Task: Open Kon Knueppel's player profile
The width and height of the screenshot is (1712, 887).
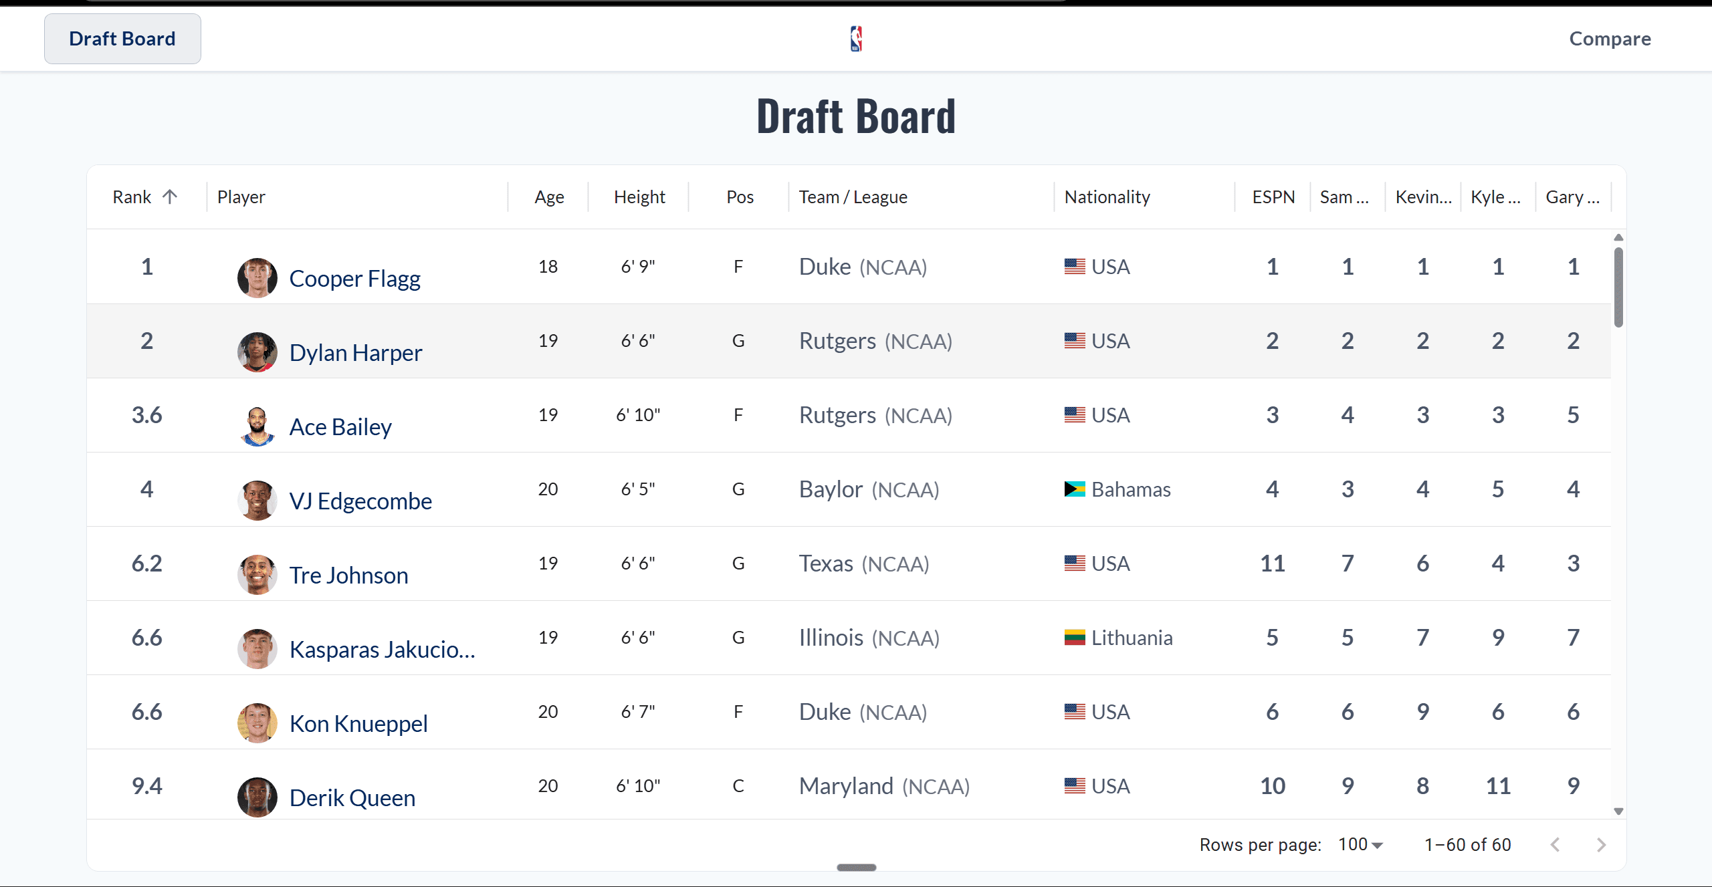Action: click(358, 723)
